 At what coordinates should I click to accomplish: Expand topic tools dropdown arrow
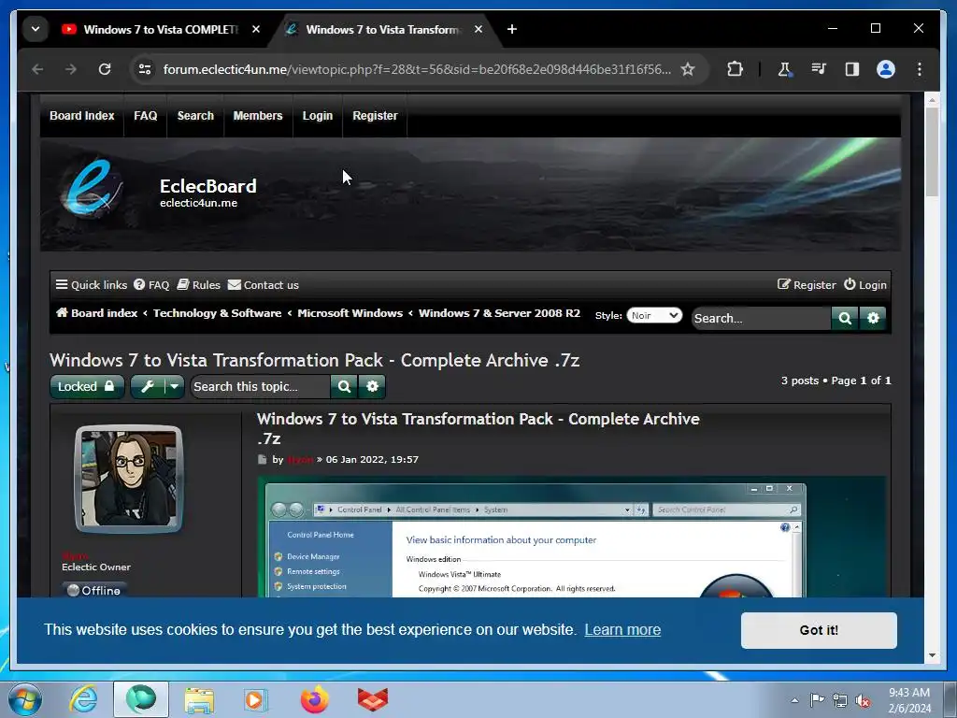tap(175, 386)
